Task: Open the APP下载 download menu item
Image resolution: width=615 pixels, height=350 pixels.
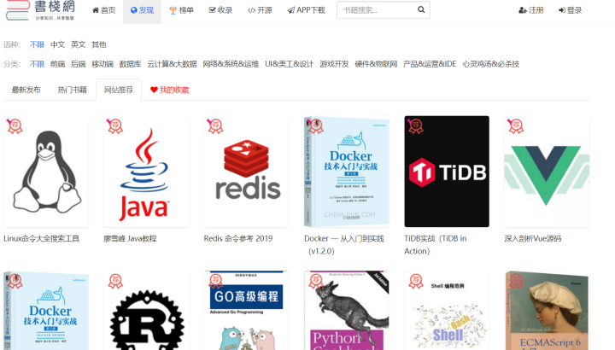Action: (x=306, y=10)
